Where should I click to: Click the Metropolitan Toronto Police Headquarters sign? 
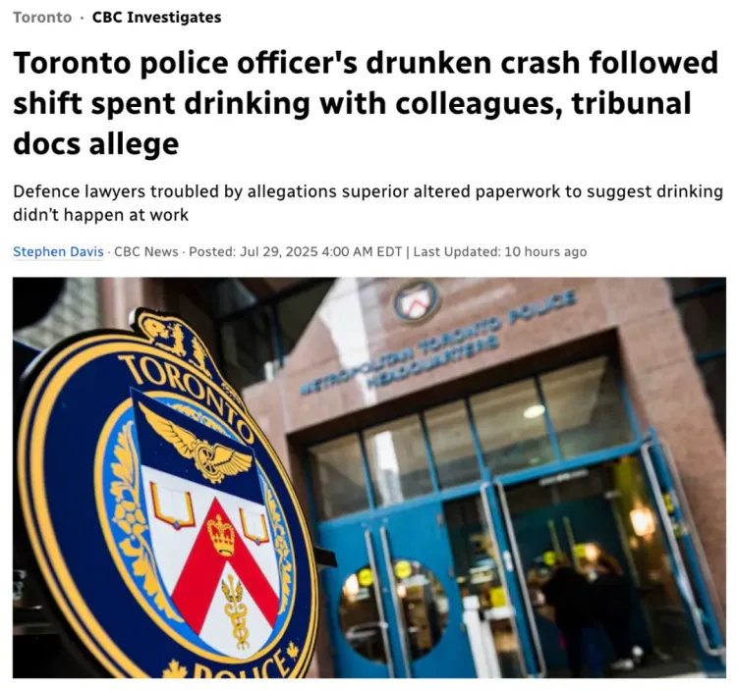(438, 343)
